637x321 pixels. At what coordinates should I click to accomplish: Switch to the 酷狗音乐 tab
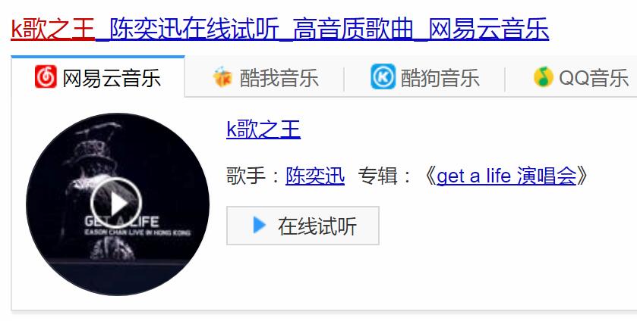pyautogui.click(x=440, y=78)
